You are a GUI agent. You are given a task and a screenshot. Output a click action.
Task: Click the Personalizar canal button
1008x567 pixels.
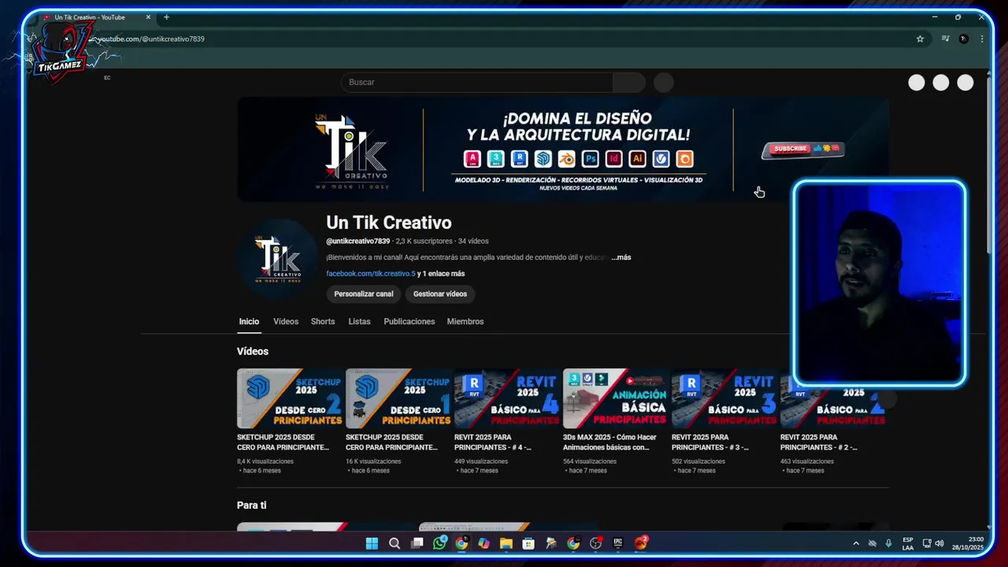[363, 294]
